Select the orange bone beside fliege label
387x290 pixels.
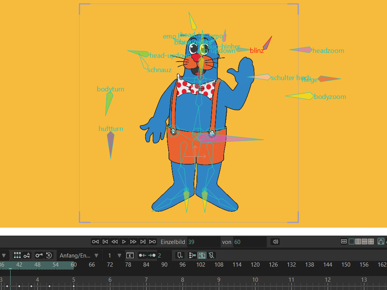pos(329,79)
